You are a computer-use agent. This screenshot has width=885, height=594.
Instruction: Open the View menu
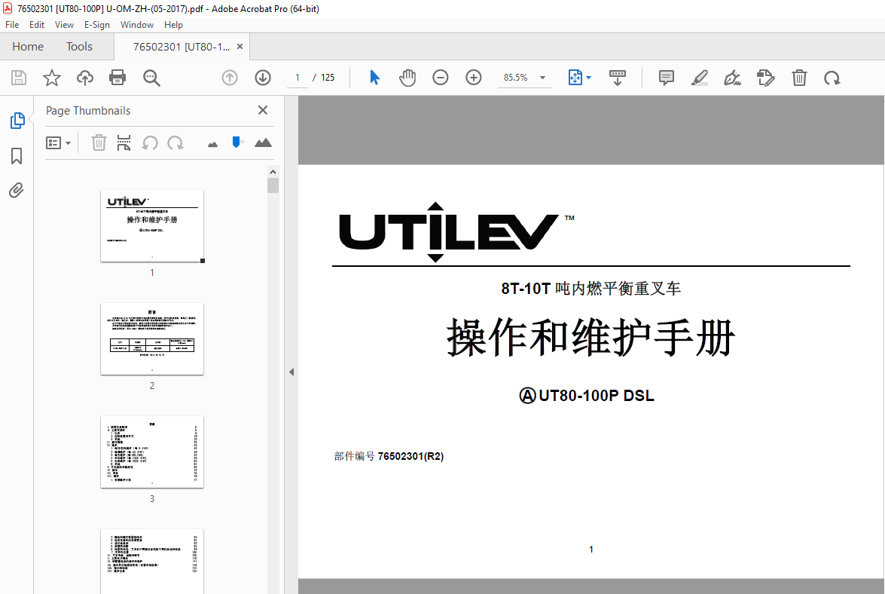[64, 25]
